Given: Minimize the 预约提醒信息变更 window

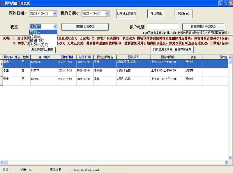Looking at the screenshot, I should [x=221, y=3].
